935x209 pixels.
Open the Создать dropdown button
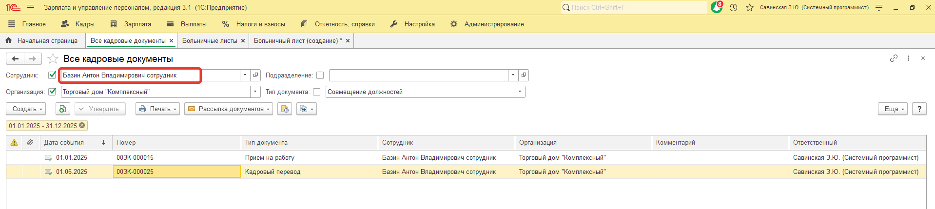[26, 109]
